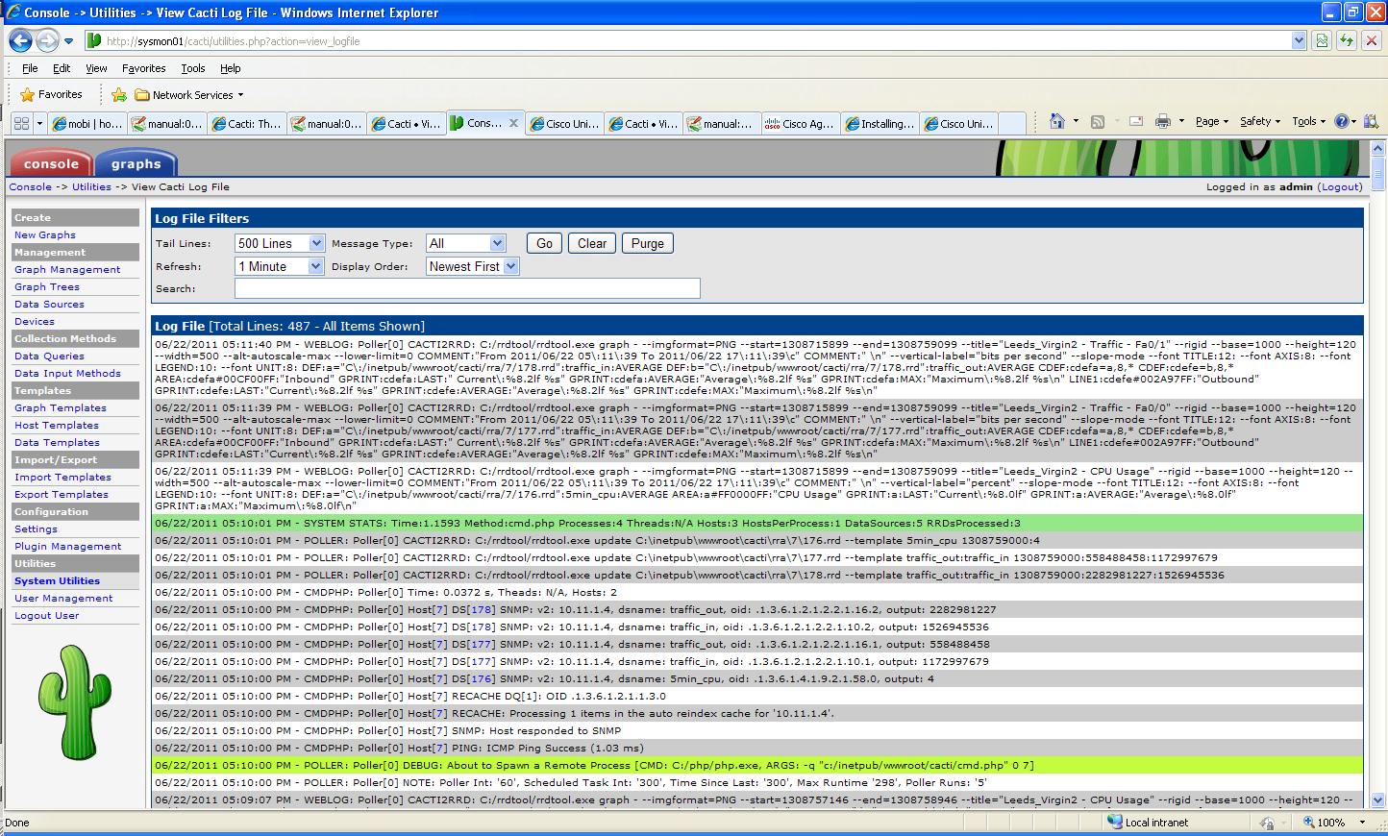Click the zoom magnifier icon in status bar
The image size is (1388, 836).
coord(1309,823)
